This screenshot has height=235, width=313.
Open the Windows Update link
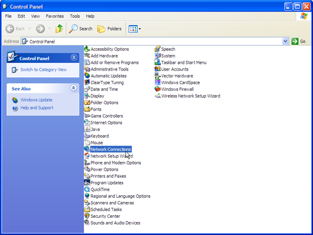pyautogui.click(x=37, y=100)
